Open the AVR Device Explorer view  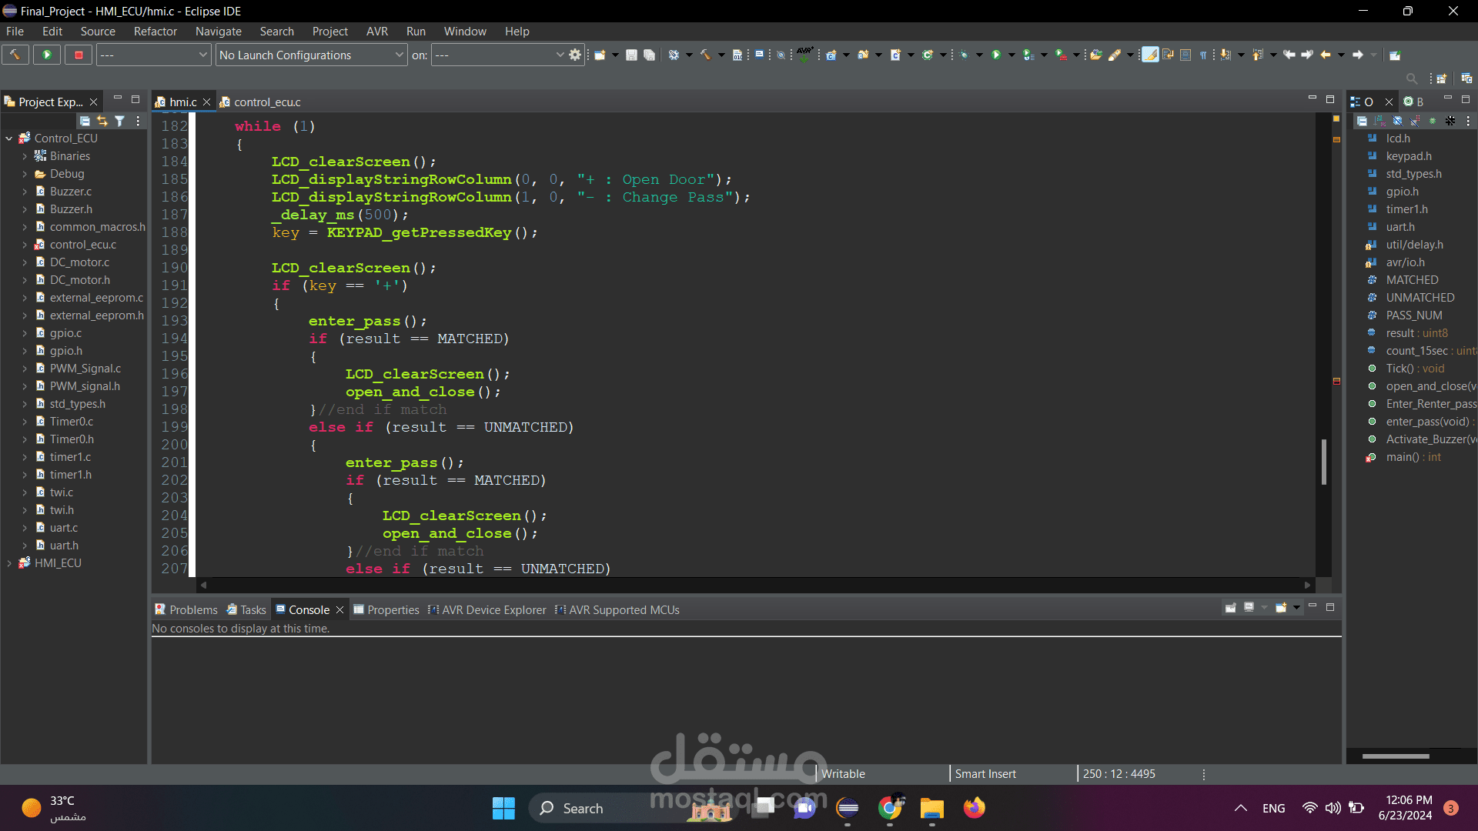(493, 609)
